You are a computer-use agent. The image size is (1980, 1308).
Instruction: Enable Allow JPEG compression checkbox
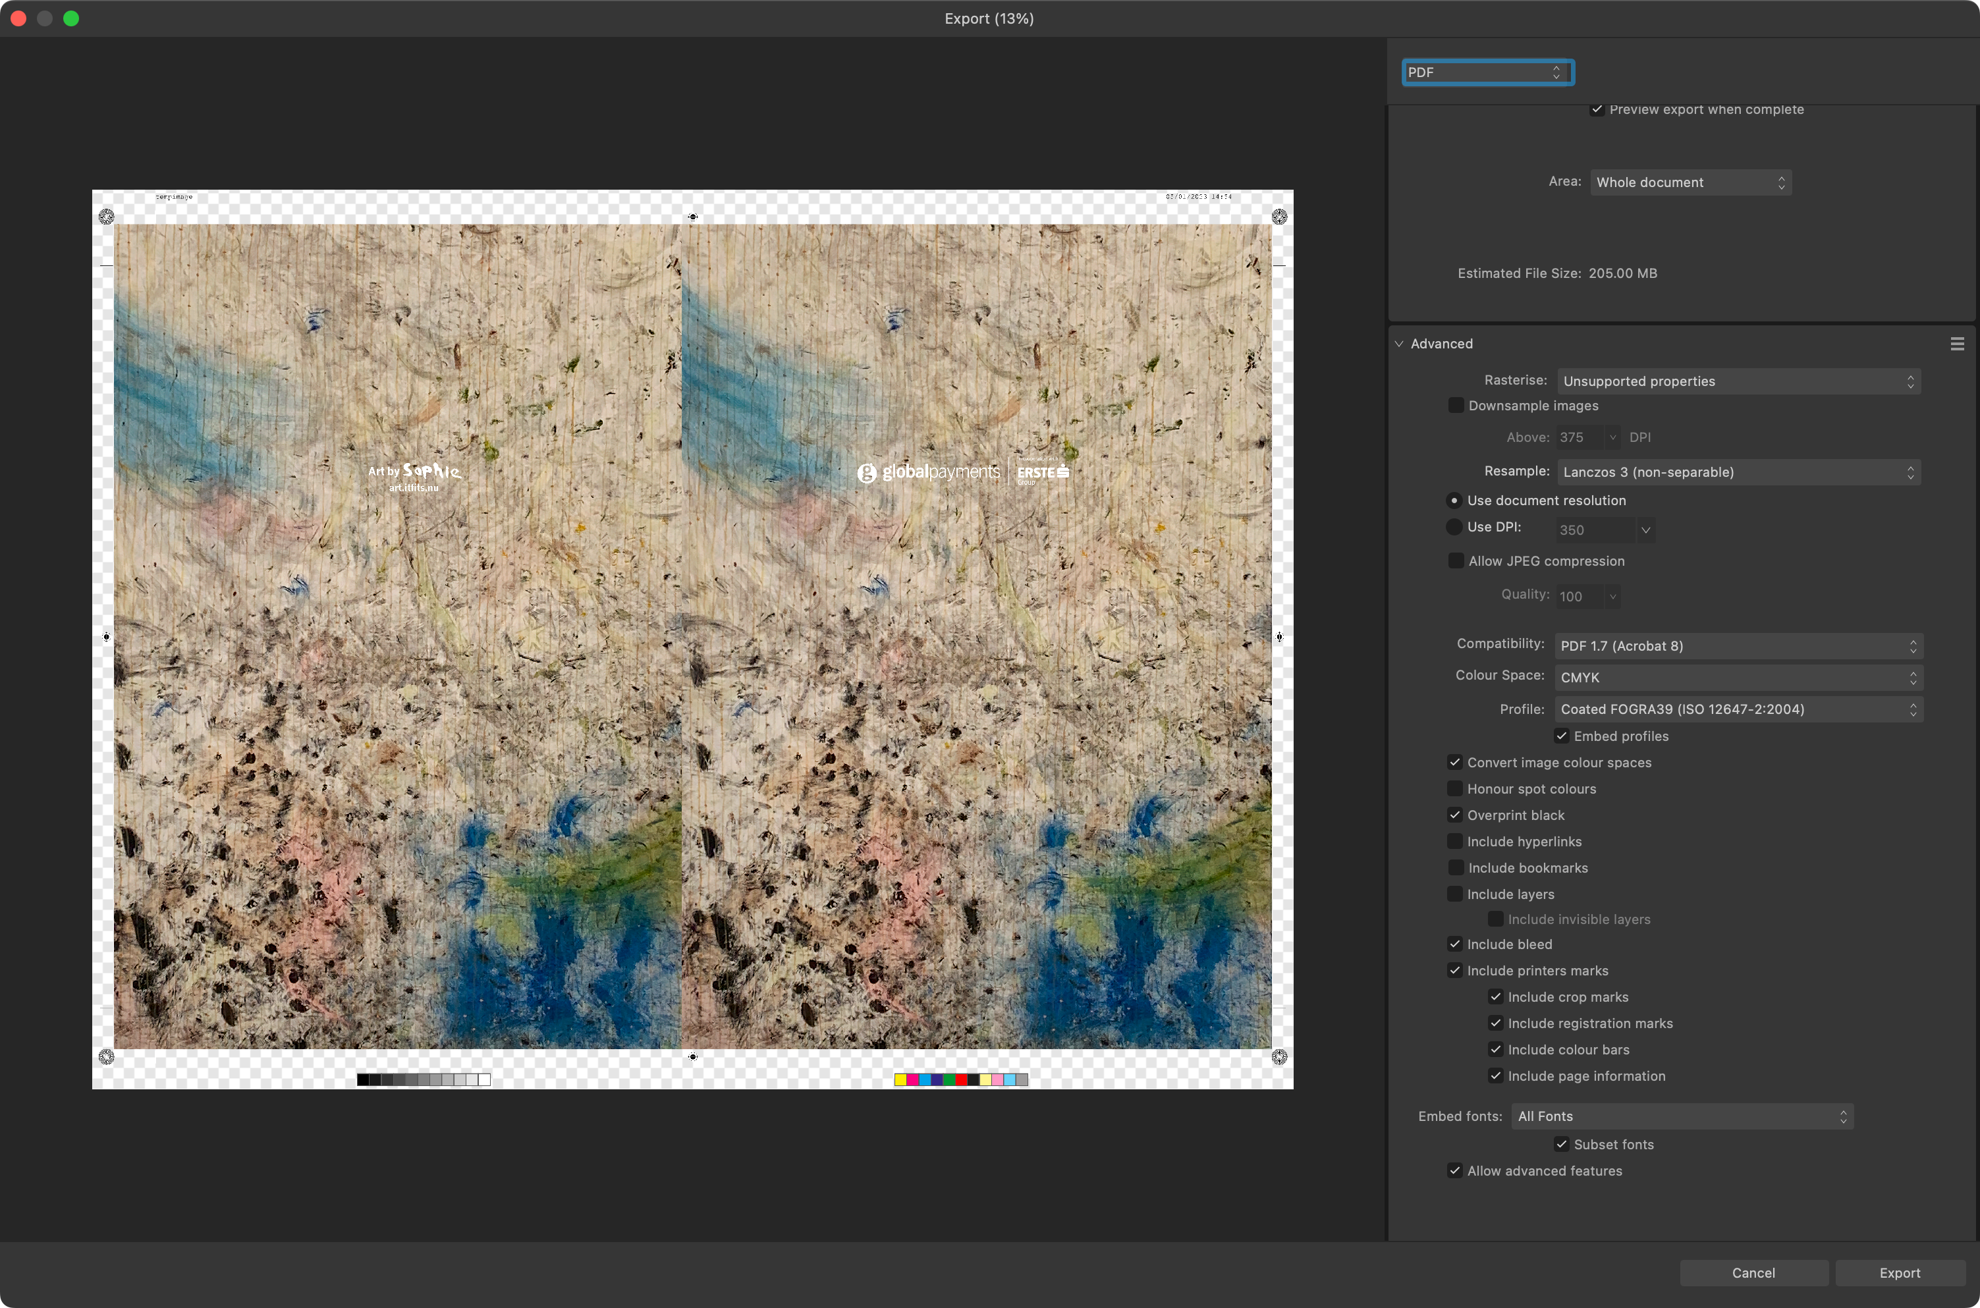[x=1456, y=560]
